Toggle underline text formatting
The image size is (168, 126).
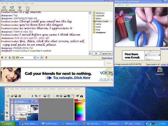click(10, 57)
